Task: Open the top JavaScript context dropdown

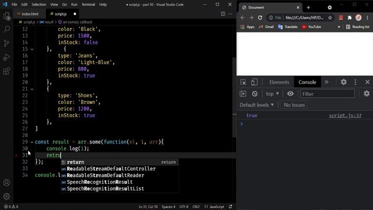Action: click(272, 94)
